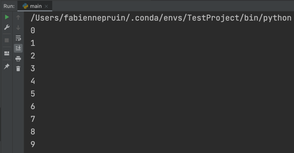Screen dimensions: 294x153
Task: Click the Python interpreter path line
Action: 161,18
